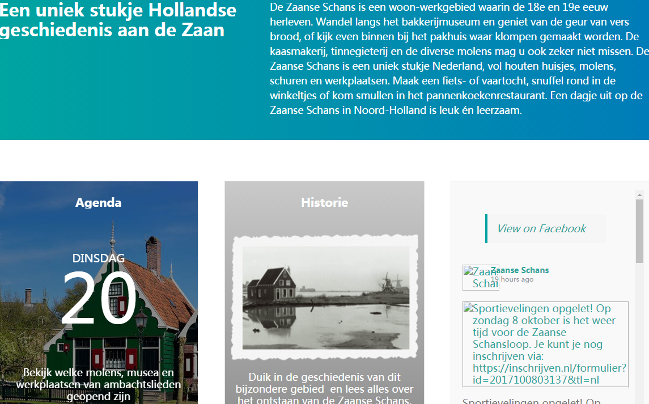649x404 pixels.
Task: Click the 'Duik in de geschiedenis' text
Action: click(324, 389)
